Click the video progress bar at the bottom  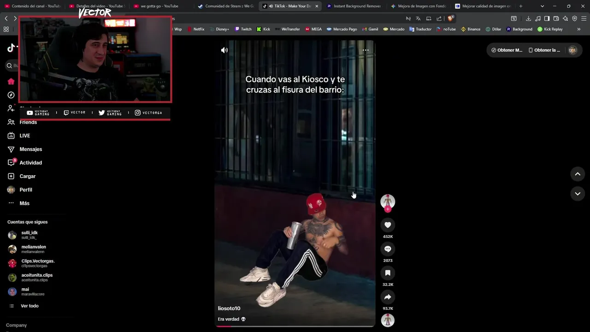[295, 326]
